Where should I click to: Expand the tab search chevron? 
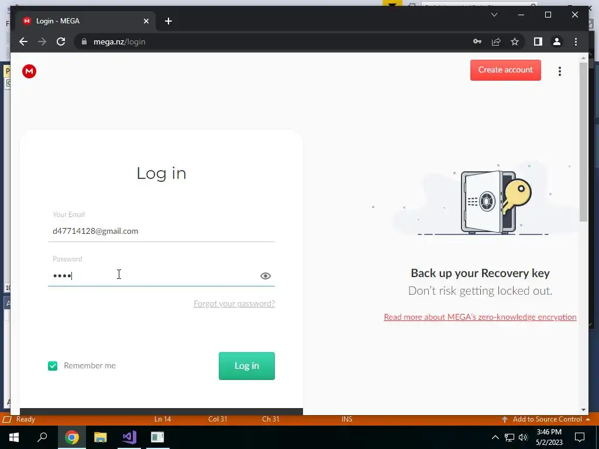494,15
